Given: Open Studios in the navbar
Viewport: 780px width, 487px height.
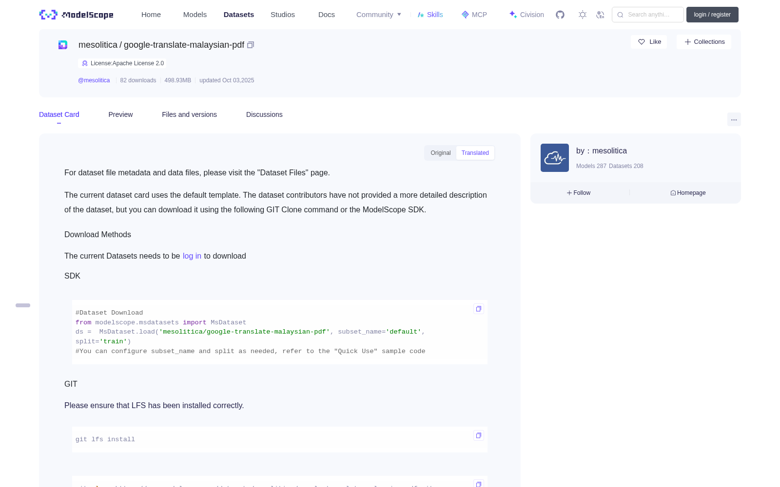Looking at the screenshot, I should pyautogui.click(x=283, y=15).
